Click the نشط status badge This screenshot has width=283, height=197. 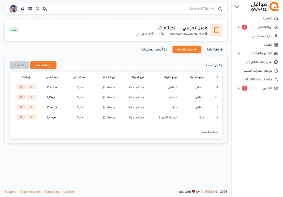(14, 30)
